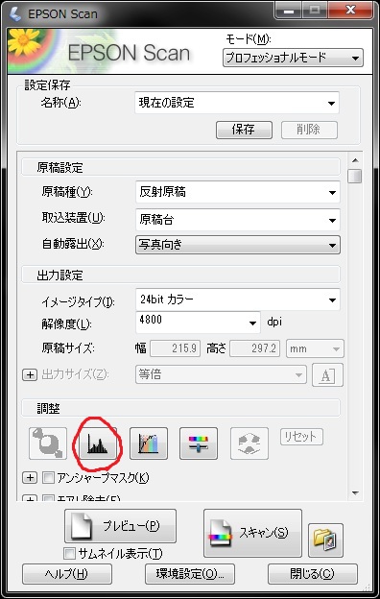
Task: Toggle サムネイル表示(T) checkbox
Action: 69,553
